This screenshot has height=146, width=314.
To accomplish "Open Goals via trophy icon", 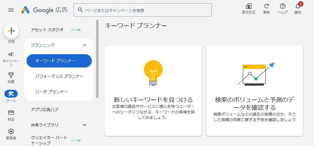I will pos(11,75).
